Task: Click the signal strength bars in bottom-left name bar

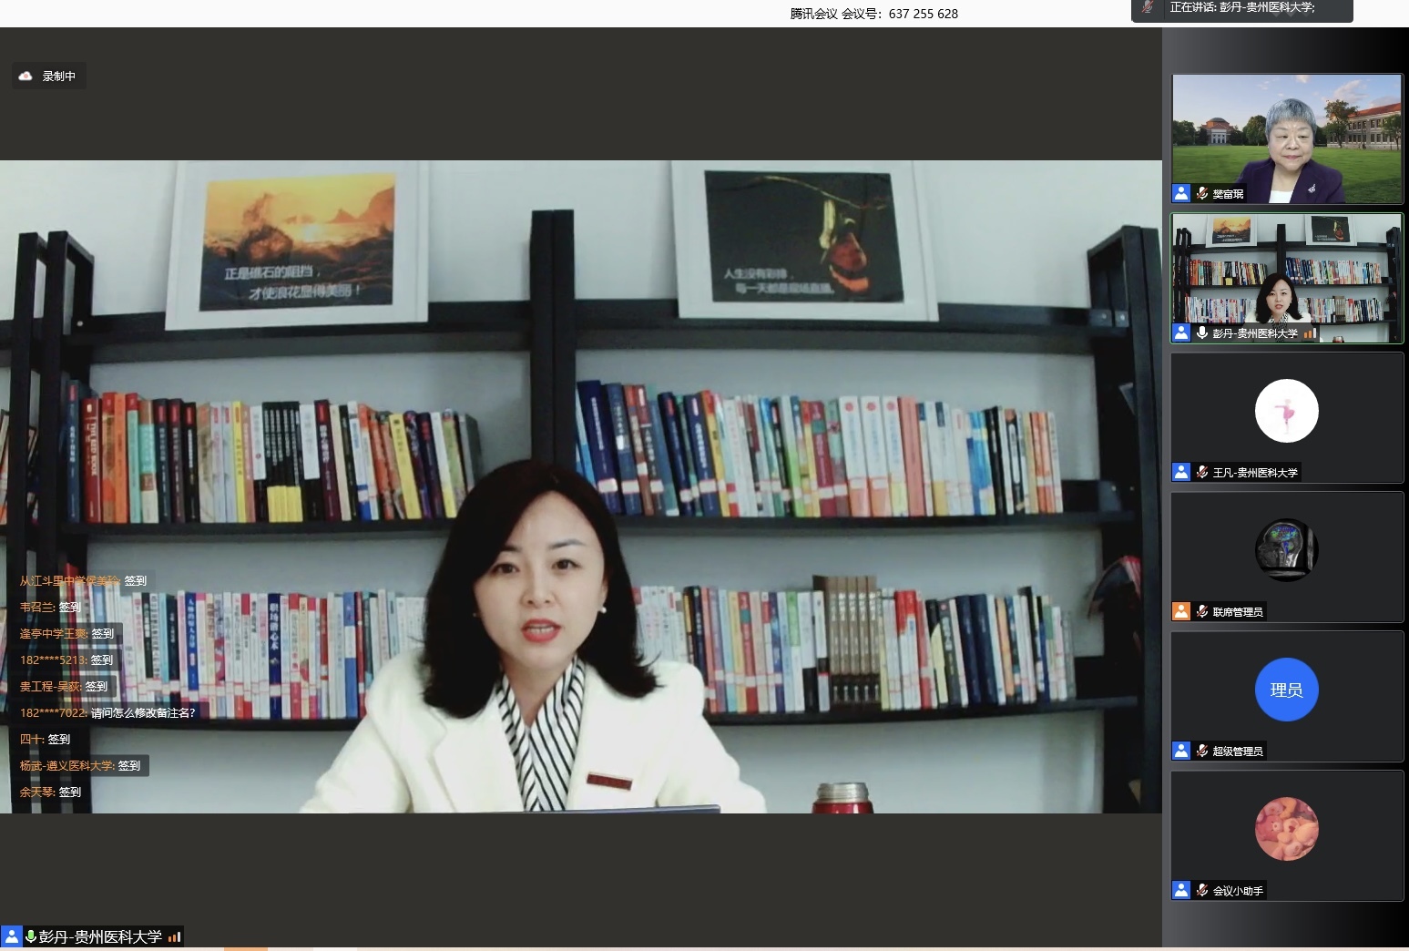Action: [x=174, y=936]
